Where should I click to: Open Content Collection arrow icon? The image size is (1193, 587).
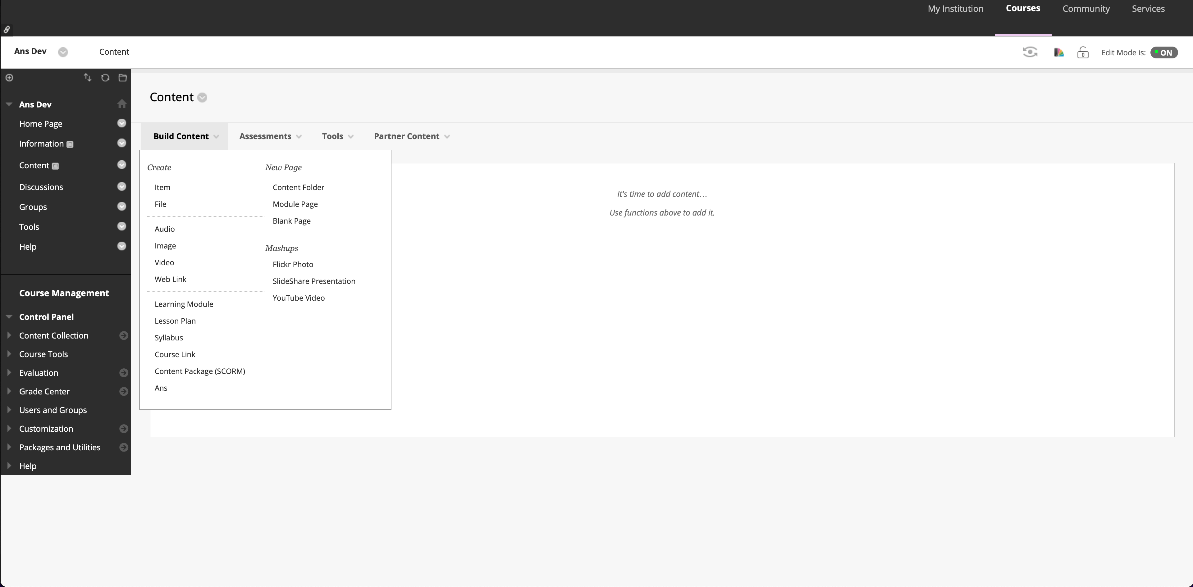coord(124,336)
